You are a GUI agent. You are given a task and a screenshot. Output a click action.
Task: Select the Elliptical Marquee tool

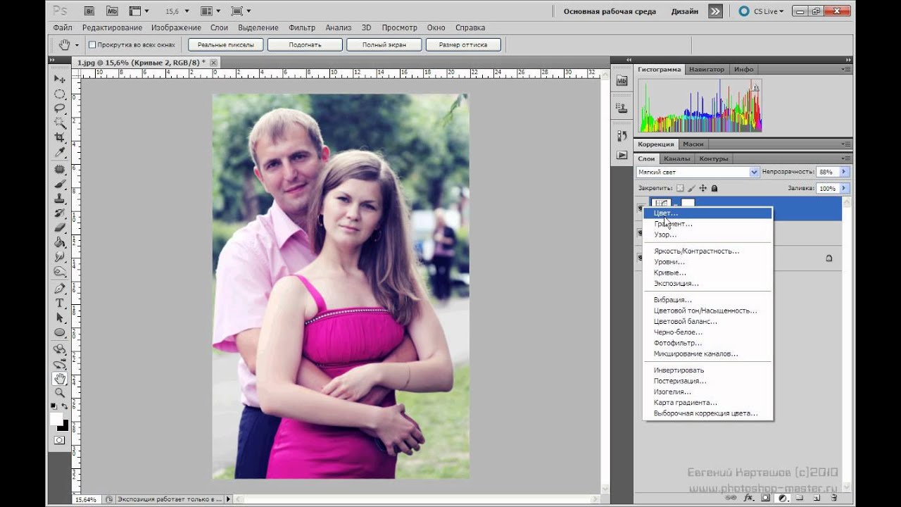coord(60,94)
